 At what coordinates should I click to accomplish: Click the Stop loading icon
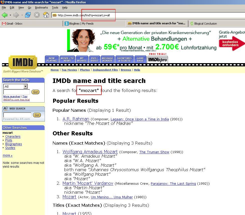(x=37, y=15)
